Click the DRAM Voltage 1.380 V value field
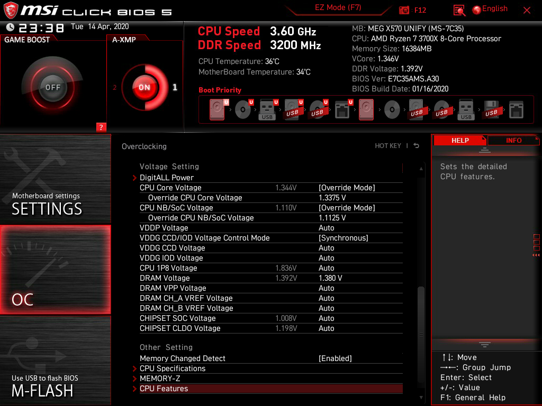This screenshot has width=542, height=406. 330,278
